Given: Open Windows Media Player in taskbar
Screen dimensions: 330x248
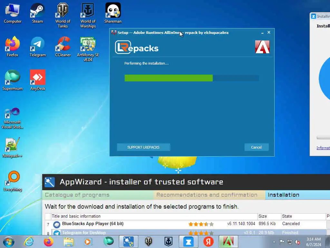Looking at the screenshot, I should click(x=88, y=242).
